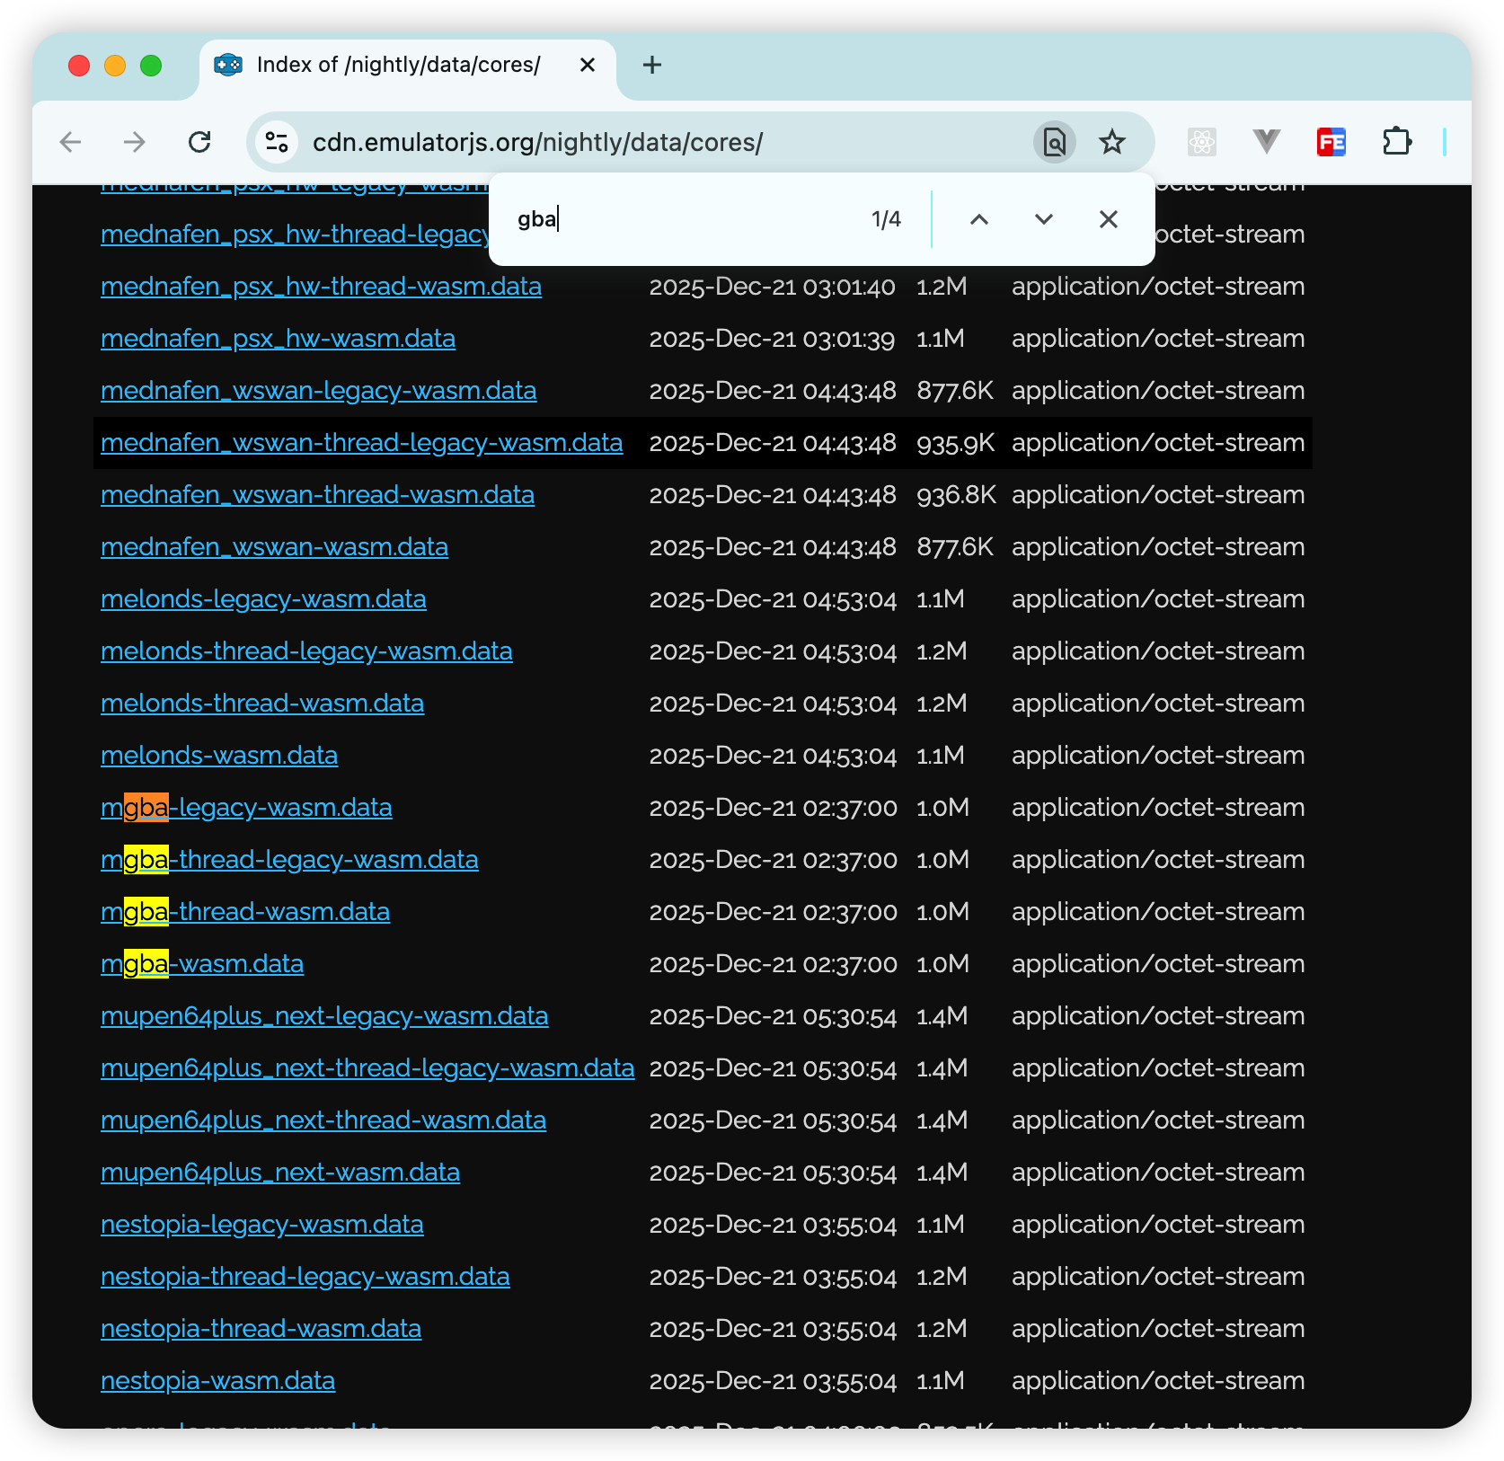Viewport: 1504px width, 1461px height.
Task: Click the find bar text field
Action: pos(683,219)
